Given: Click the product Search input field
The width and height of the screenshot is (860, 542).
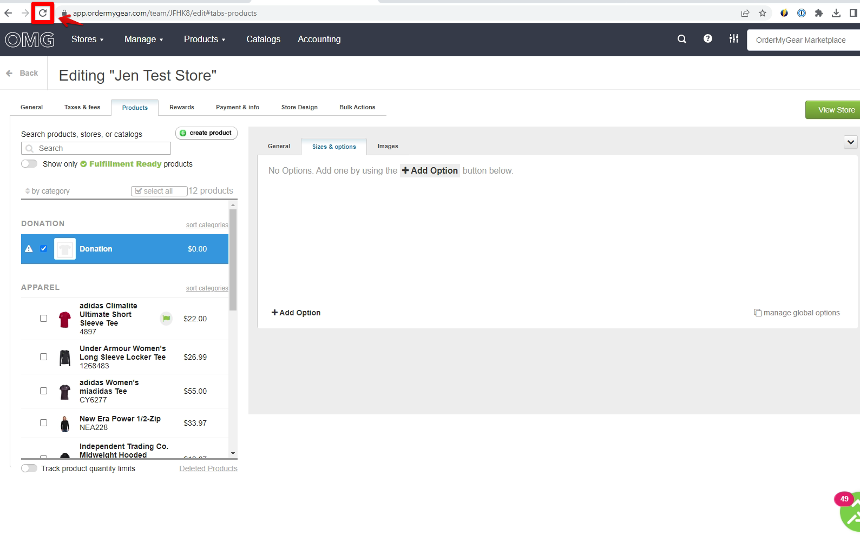Looking at the screenshot, I should (x=96, y=148).
